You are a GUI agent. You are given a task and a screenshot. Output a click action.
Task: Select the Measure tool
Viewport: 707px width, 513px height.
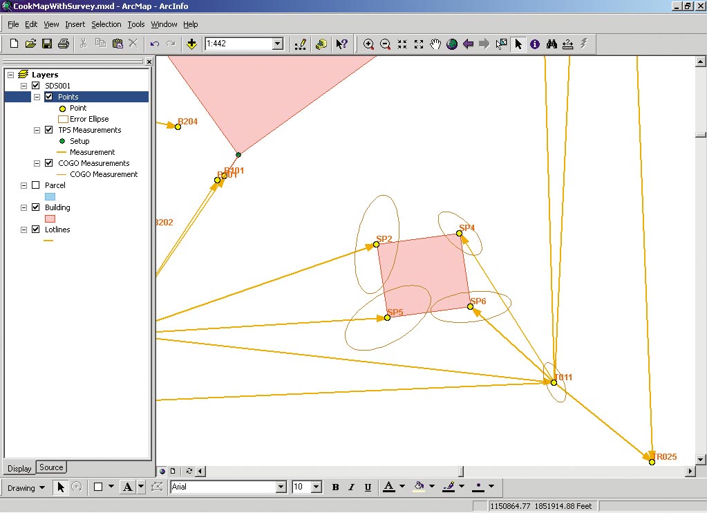pos(567,44)
